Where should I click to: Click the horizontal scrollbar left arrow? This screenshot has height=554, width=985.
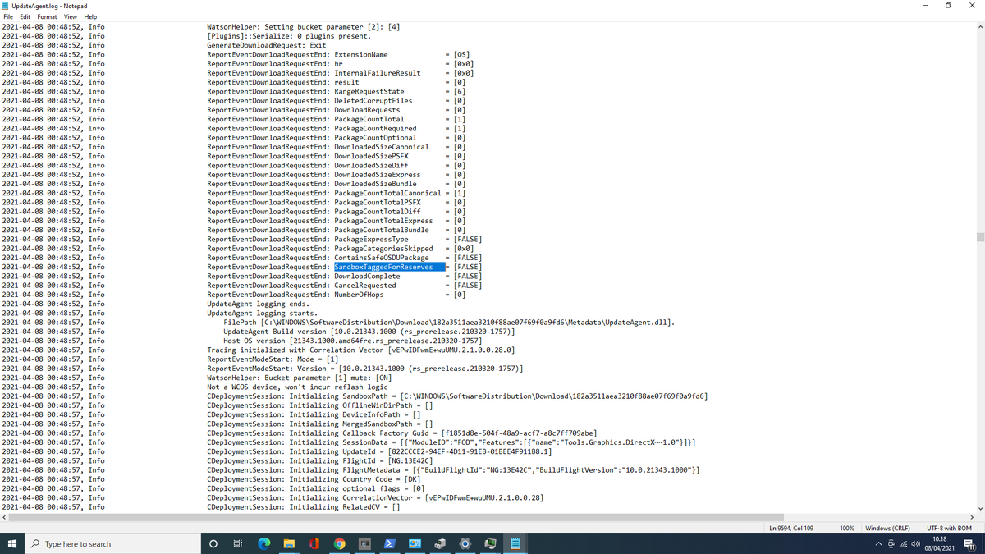click(x=5, y=518)
